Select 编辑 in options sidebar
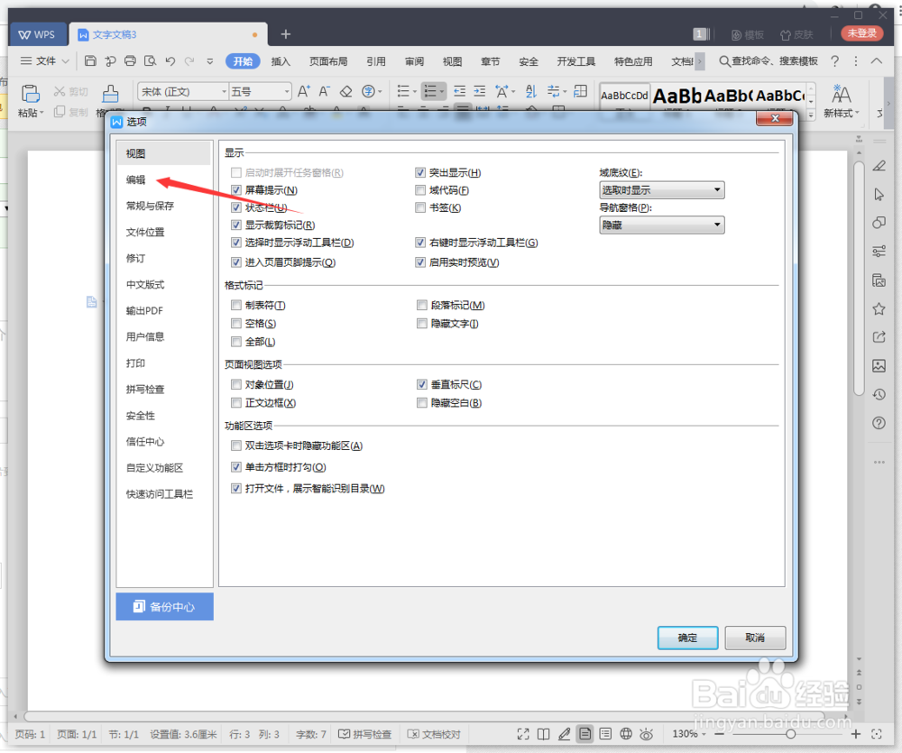Viewport: 902px width, 753px height. point(136,179)
